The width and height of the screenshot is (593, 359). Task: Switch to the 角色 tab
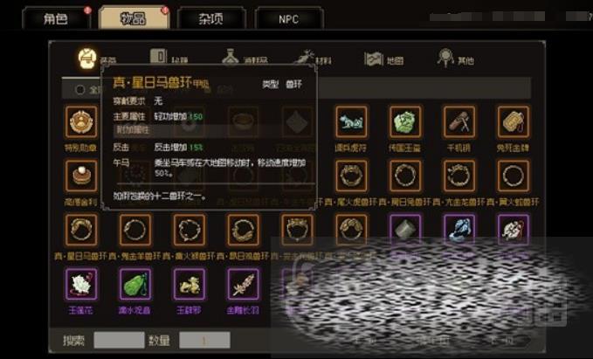click(56, 18)
